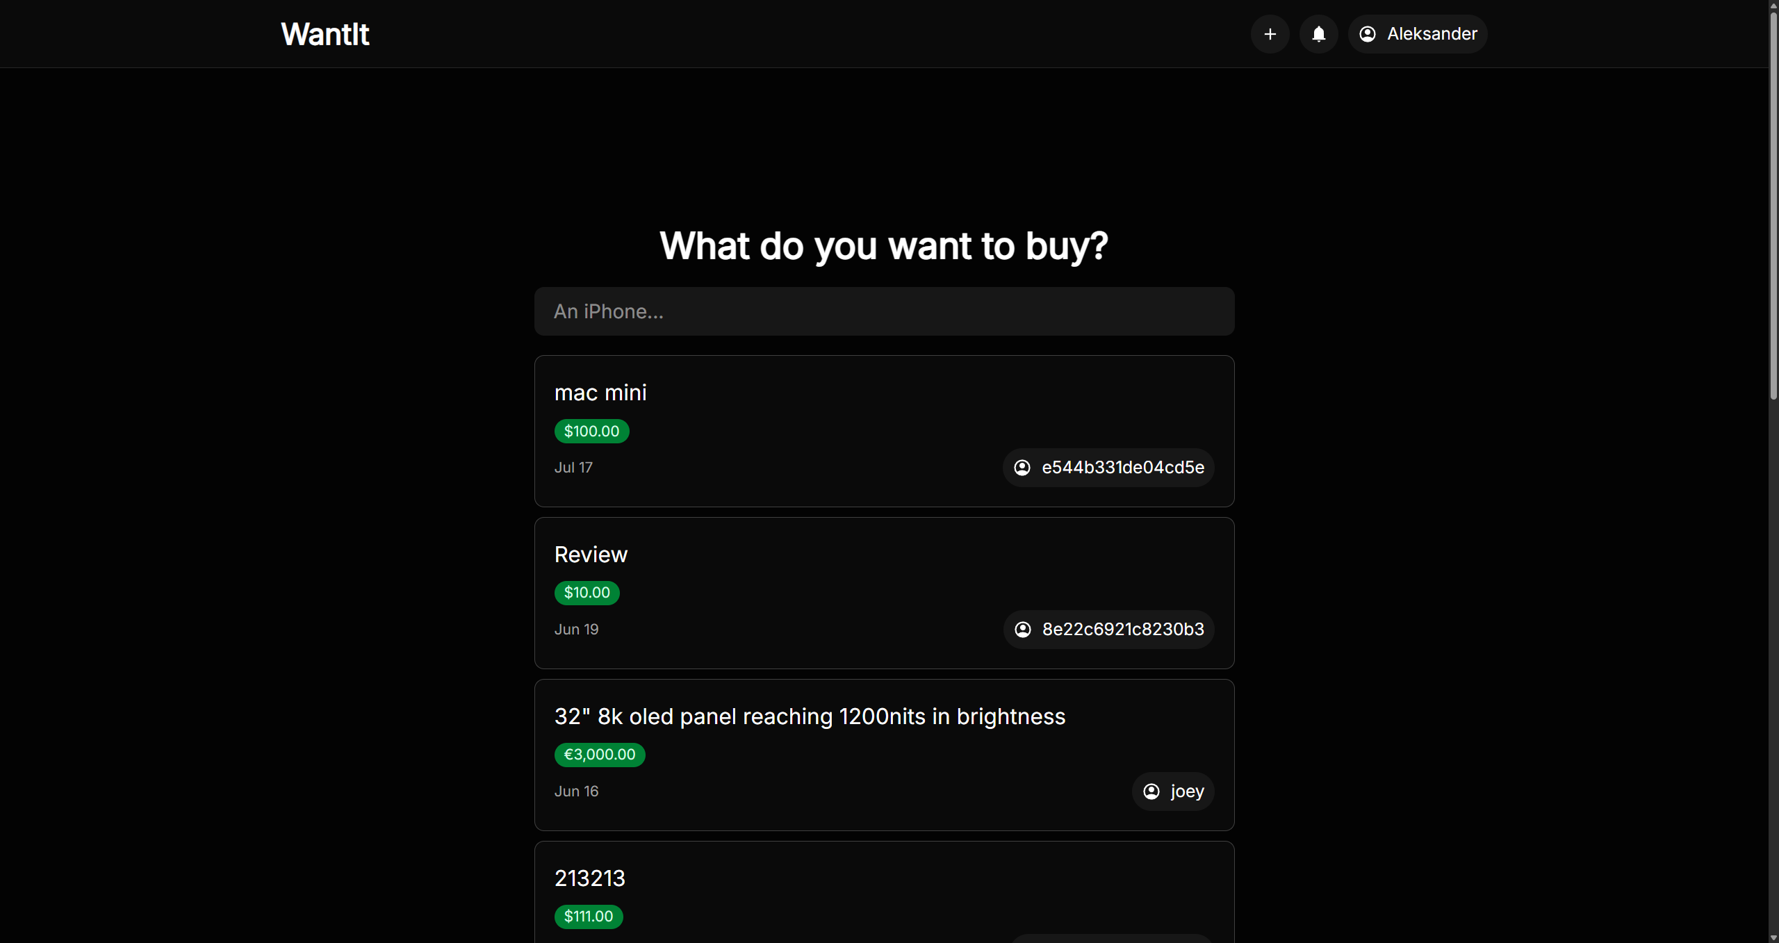Open the Aleksander profile menu
1779x943 pixels.
pos(1418,34)
